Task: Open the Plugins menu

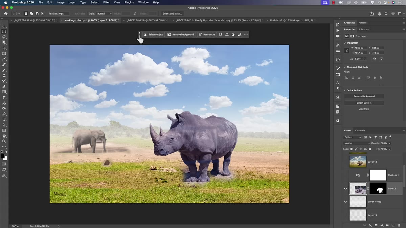Action: pos(129,2)
